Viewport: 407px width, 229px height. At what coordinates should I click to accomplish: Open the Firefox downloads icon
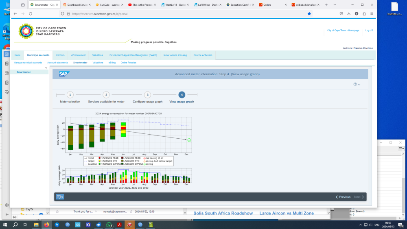pyautogui.click(x=349, y=14)
